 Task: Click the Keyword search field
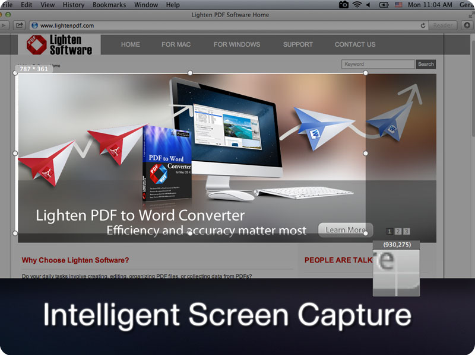[x=378, y=64]
